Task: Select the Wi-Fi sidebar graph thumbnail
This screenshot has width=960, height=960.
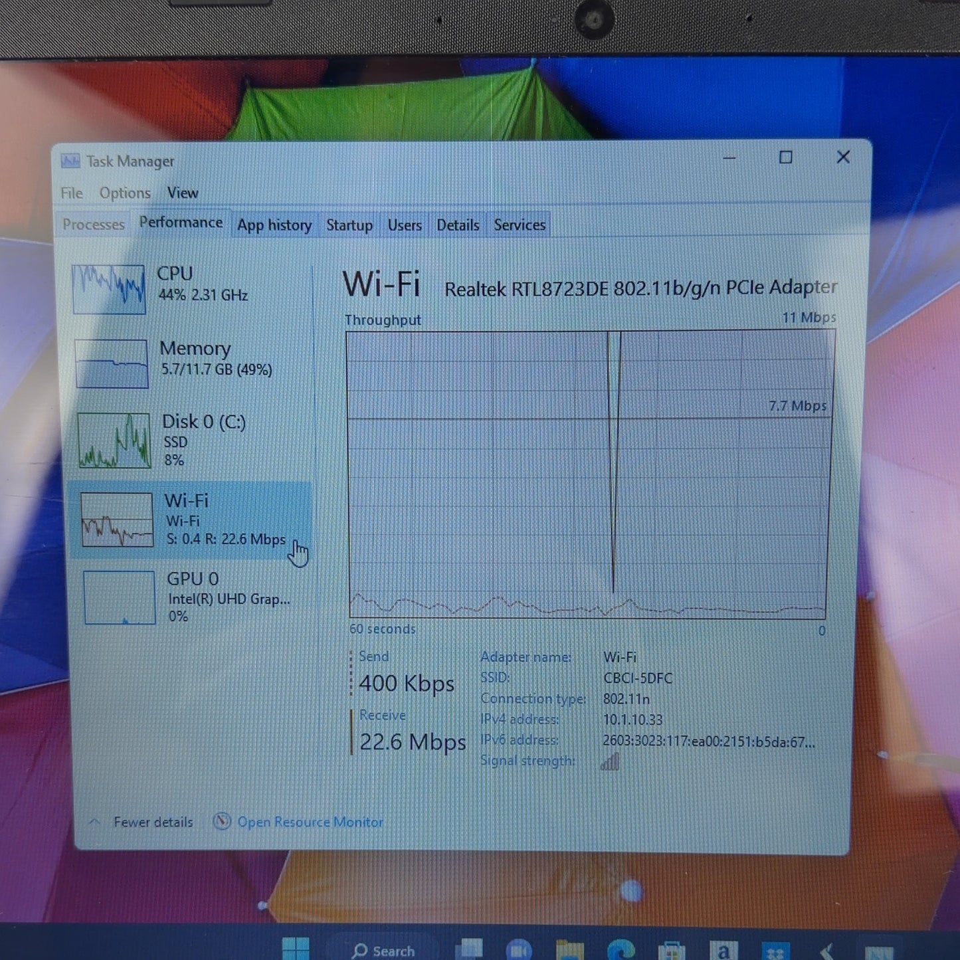Action: coord(117,520)
